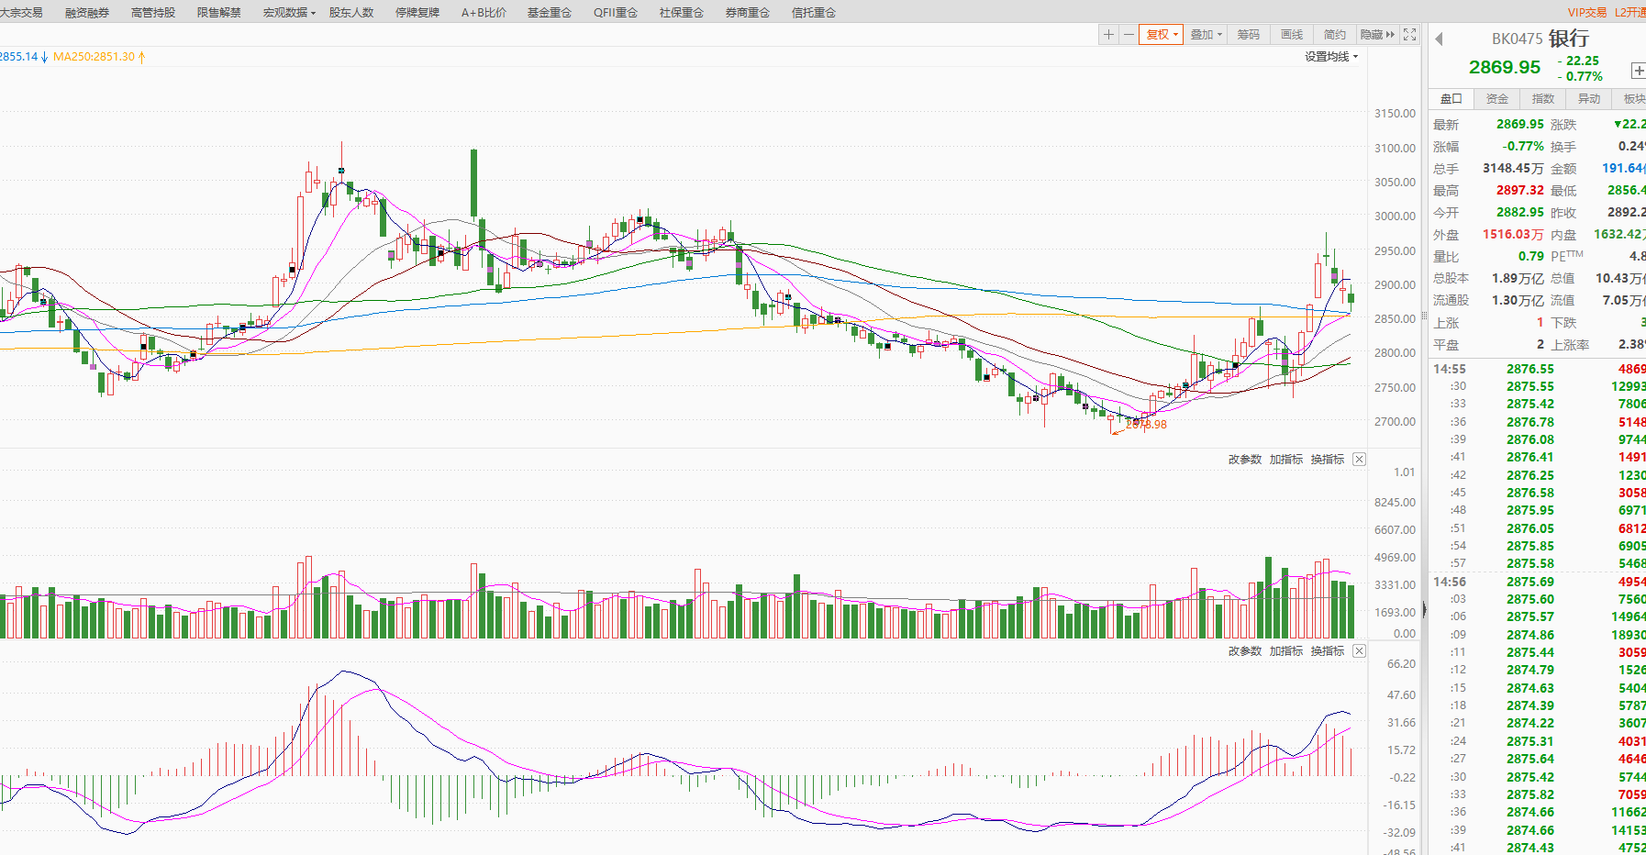Image resolution: width=1646 pixels, height=855 pixels.
Task: Click latest price 2869.95 header
Action: (1505, 67)
